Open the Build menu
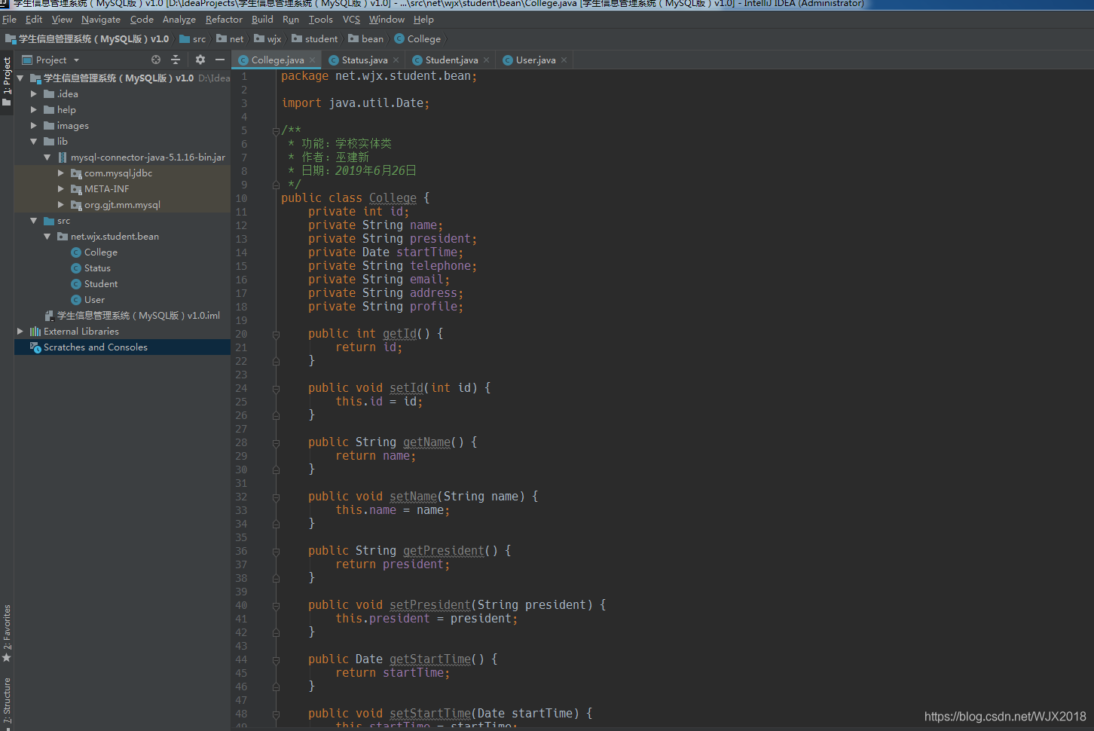 tap(262, 20)
